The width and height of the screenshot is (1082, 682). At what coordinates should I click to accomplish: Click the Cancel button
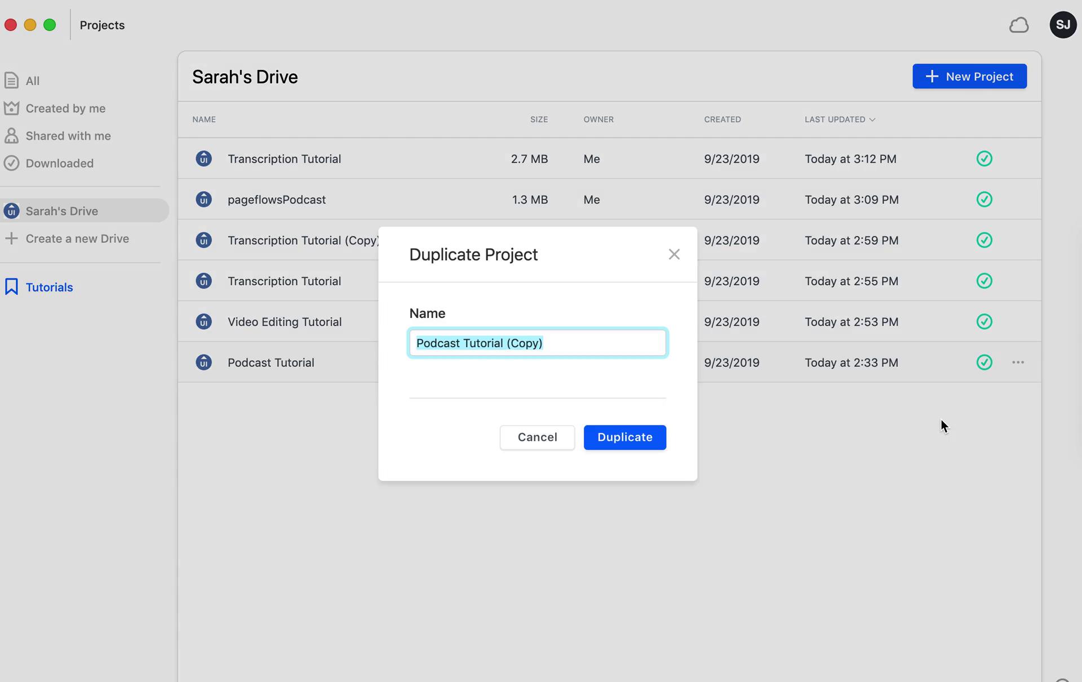tap(537, 437)
